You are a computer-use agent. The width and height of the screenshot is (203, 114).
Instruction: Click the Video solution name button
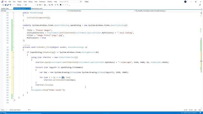[87, 2]
